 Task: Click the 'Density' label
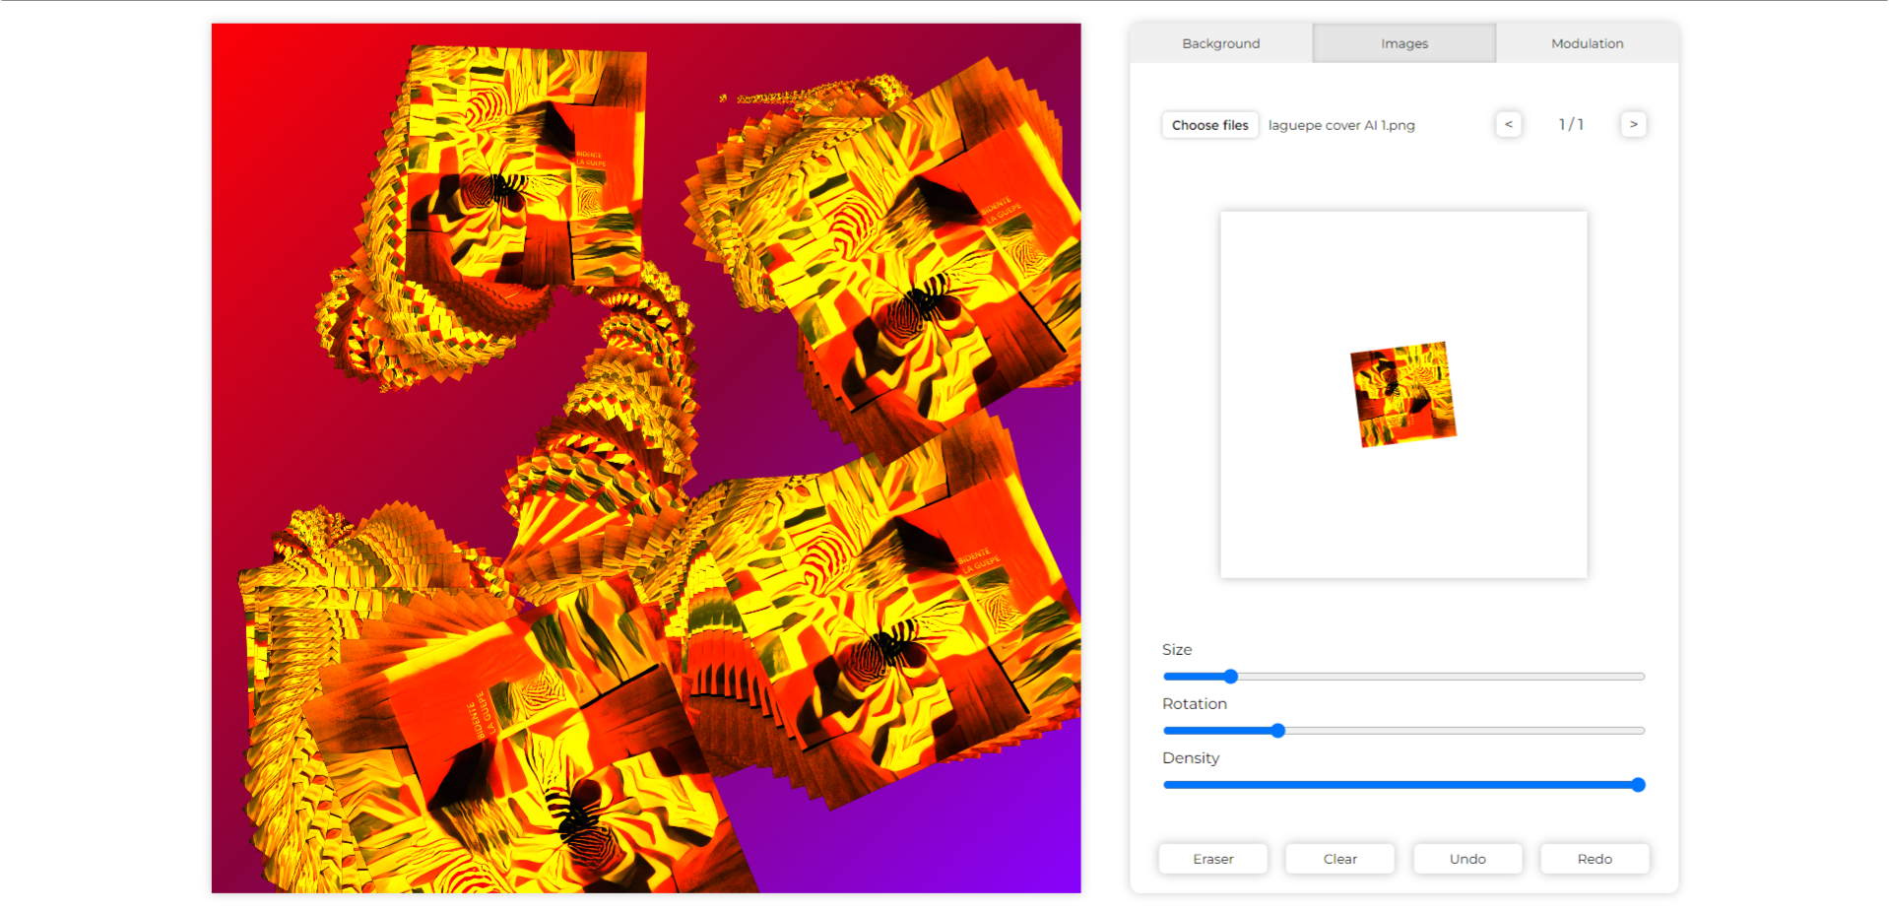pos(1191,758)
